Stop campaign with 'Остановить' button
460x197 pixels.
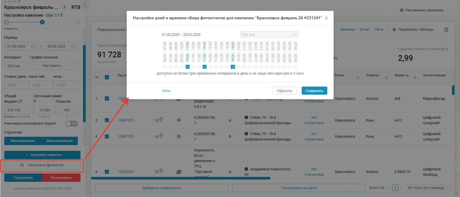pos(61,178)
